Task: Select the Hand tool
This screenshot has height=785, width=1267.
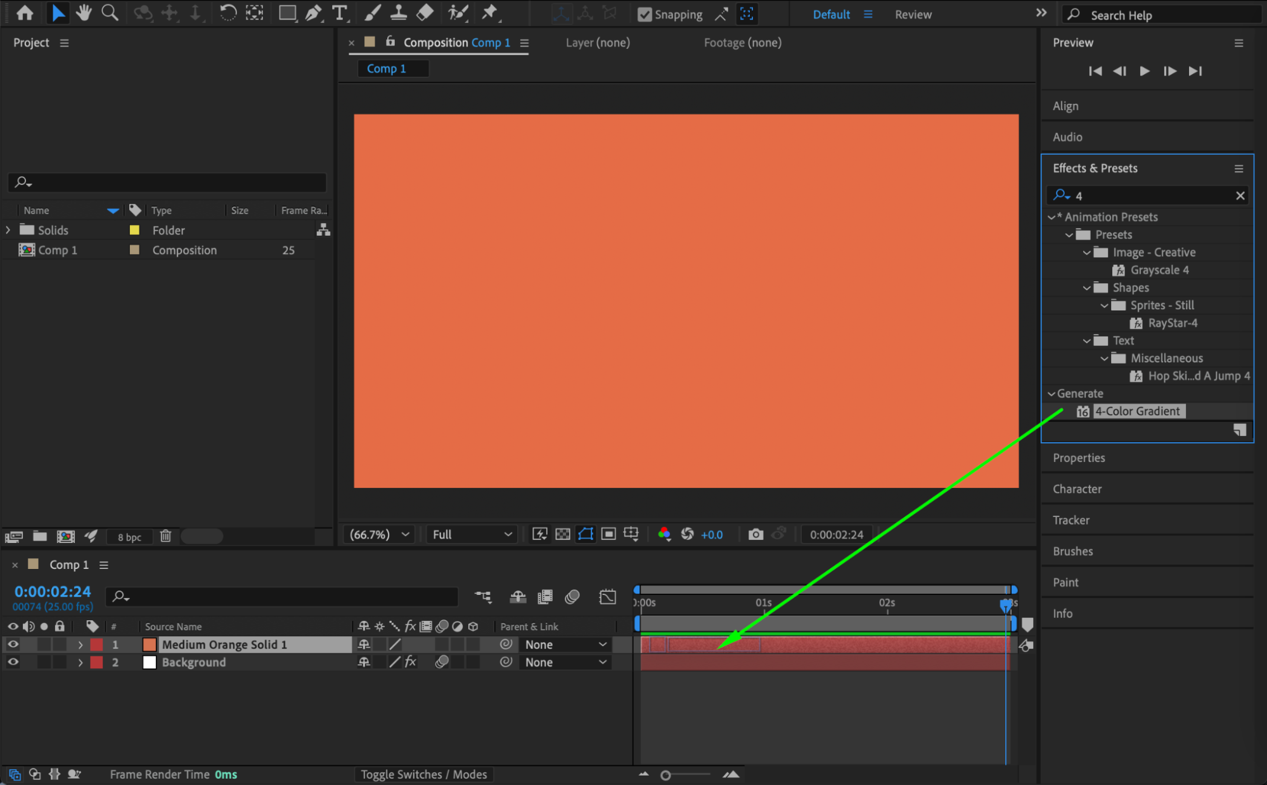Action: point(84,13)
